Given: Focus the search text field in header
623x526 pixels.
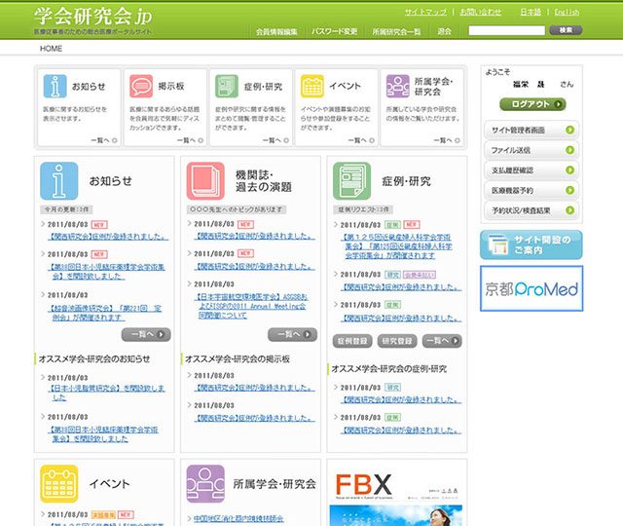Looking at the screenshot, I should pos(506,30).
